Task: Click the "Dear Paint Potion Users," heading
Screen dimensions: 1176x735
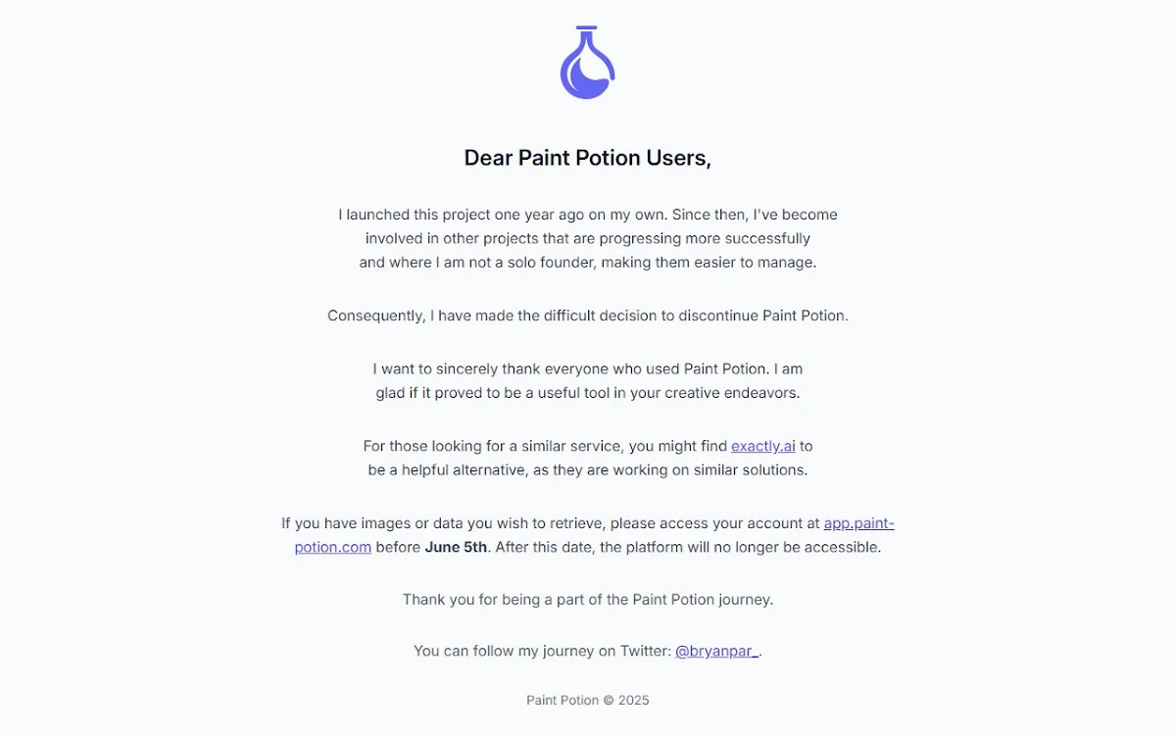Action: [588, 158]
